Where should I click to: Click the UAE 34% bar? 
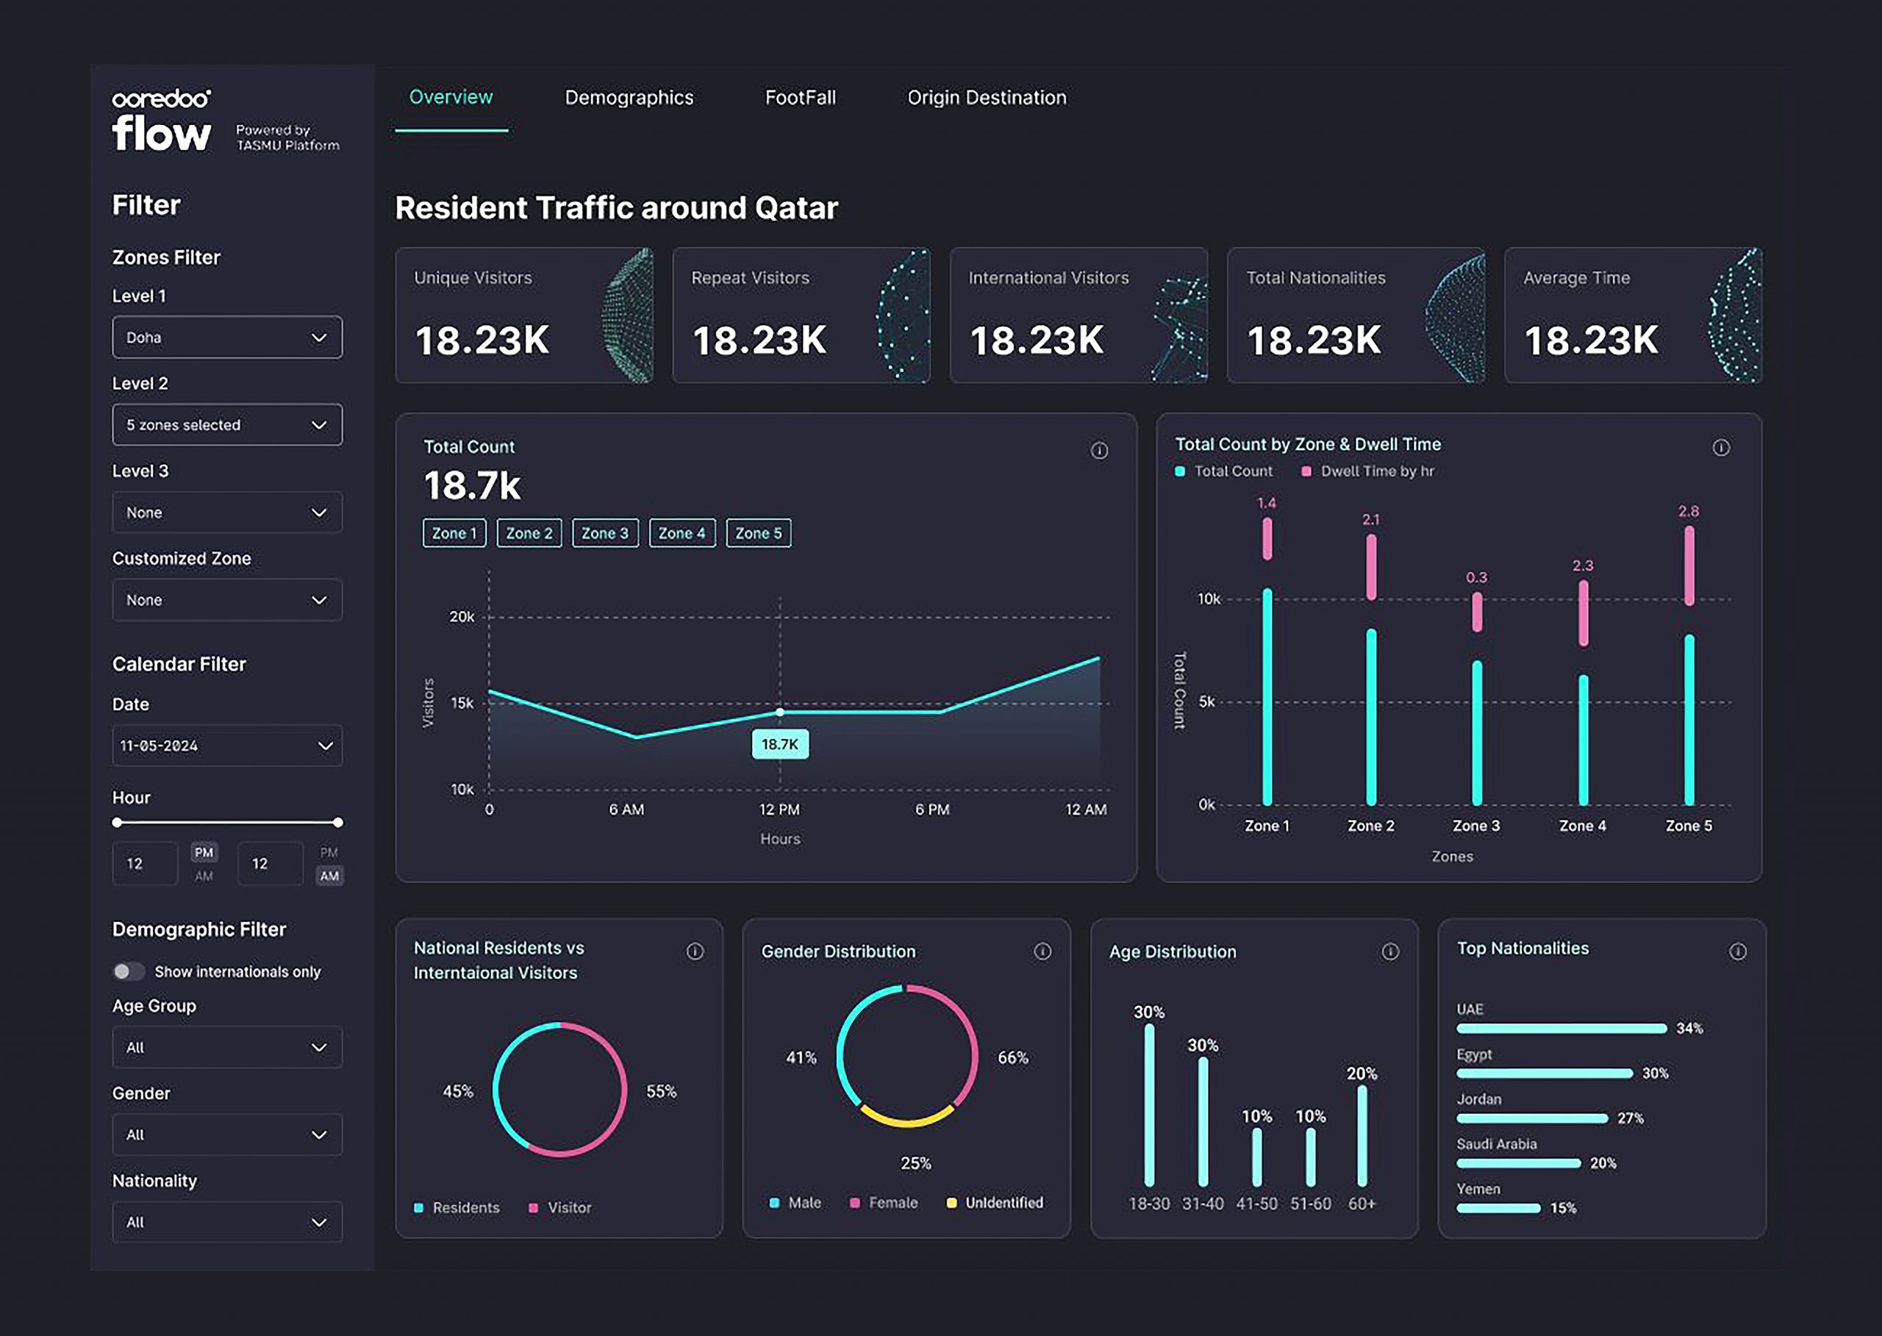click(x=1561, y=1029)
